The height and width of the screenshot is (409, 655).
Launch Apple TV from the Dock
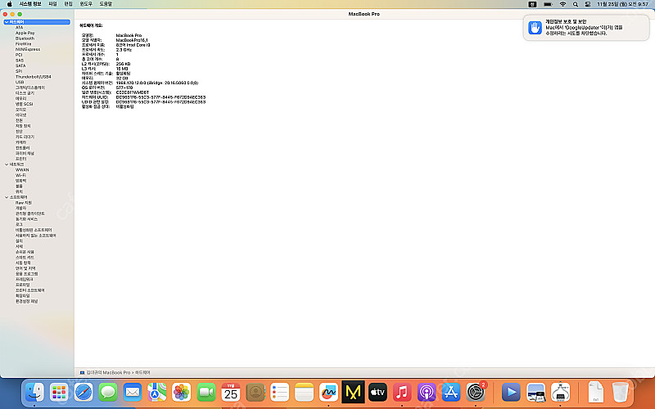[377, 393]
